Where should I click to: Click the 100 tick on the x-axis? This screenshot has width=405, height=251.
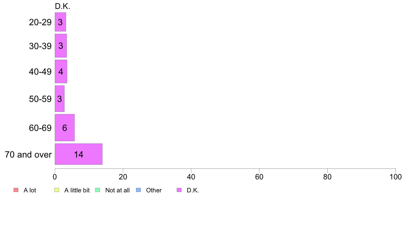395,177
